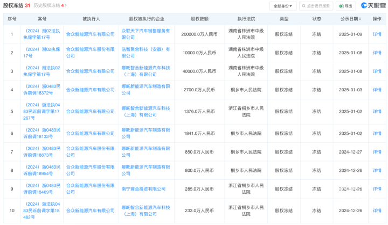Open 哪吒新能源汽车制造有限公司 in row 8
This screenshot has height=225, width=388.
[x=145, y=170]
